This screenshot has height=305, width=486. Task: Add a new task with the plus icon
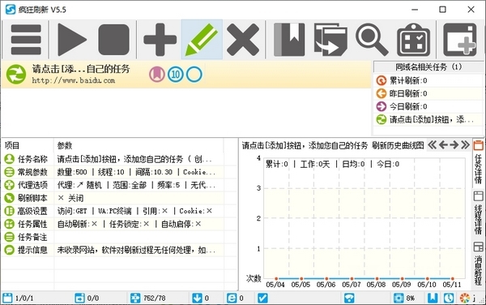(160, 40)
